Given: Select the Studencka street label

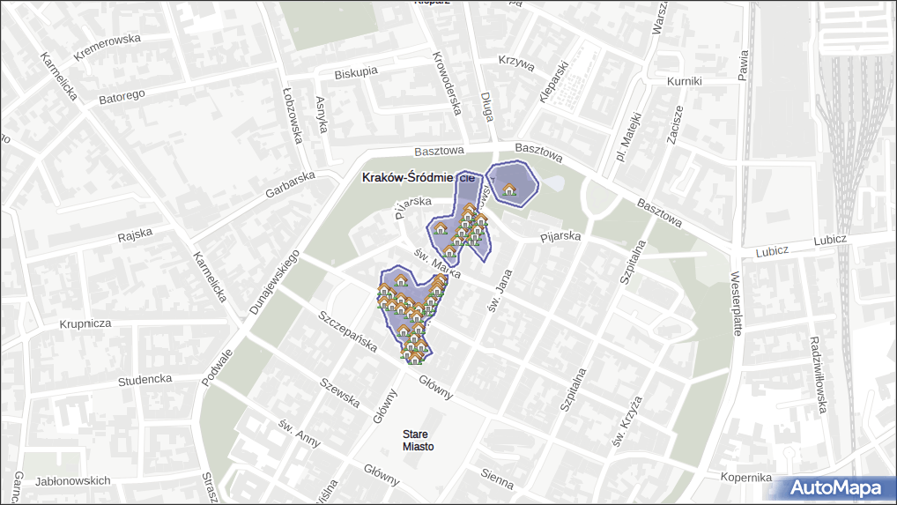Looking at the screenshot, I should click(x=145, y=381).
